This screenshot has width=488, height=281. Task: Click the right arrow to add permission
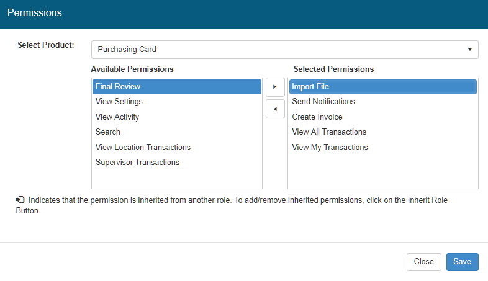pos(275,87)
